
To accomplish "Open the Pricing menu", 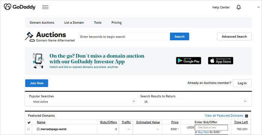I will point(116,23).
